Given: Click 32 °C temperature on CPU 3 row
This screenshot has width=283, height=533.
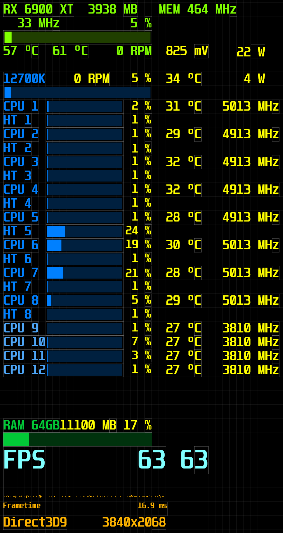Looking at the screenshot, I should [x=184, y=162].
